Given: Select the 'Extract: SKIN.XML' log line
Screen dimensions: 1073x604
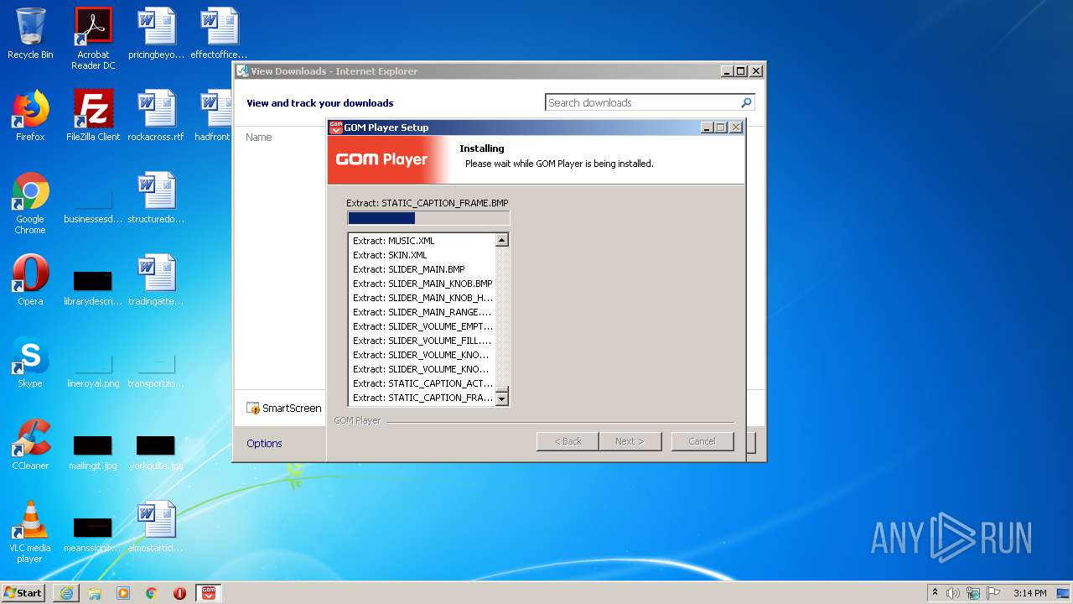Looking at the screenshot, I should click(x=390, y=255).
